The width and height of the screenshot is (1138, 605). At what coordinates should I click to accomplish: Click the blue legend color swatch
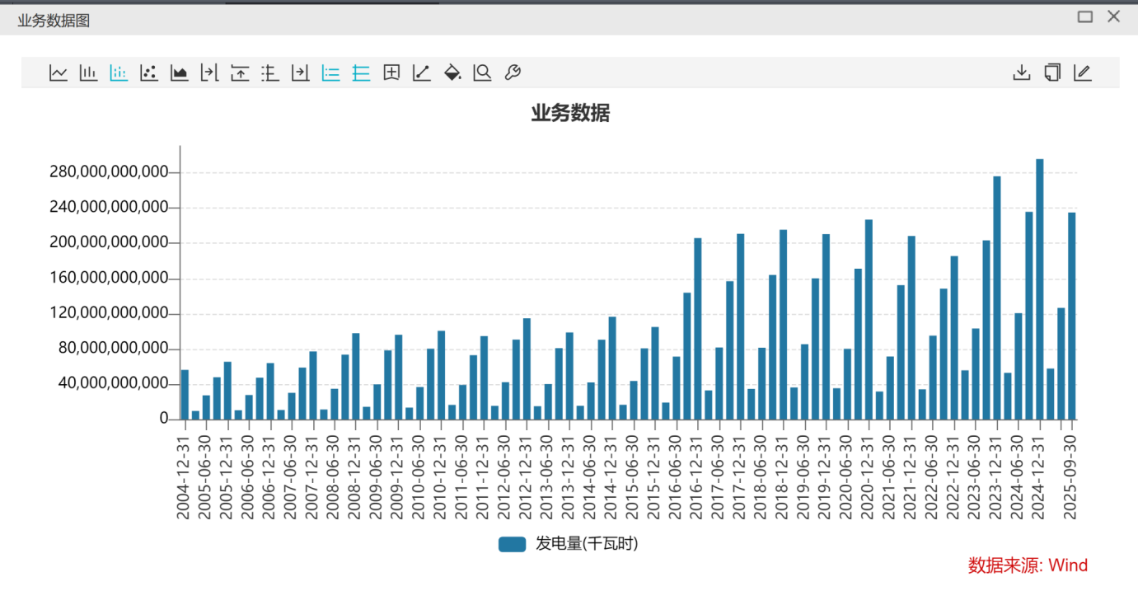(512, 544)
